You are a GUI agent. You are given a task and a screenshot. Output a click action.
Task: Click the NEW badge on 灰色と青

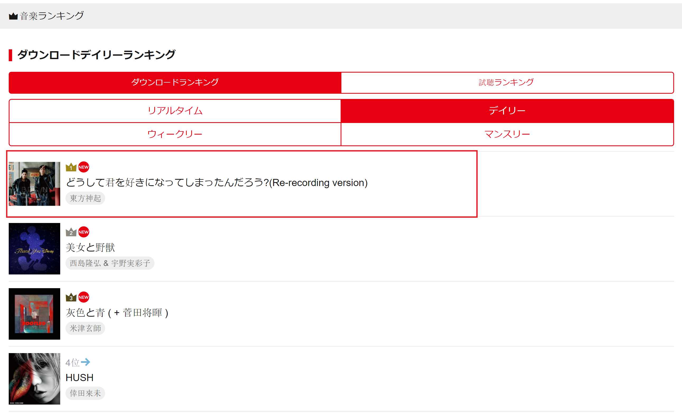tap(83, 297)
